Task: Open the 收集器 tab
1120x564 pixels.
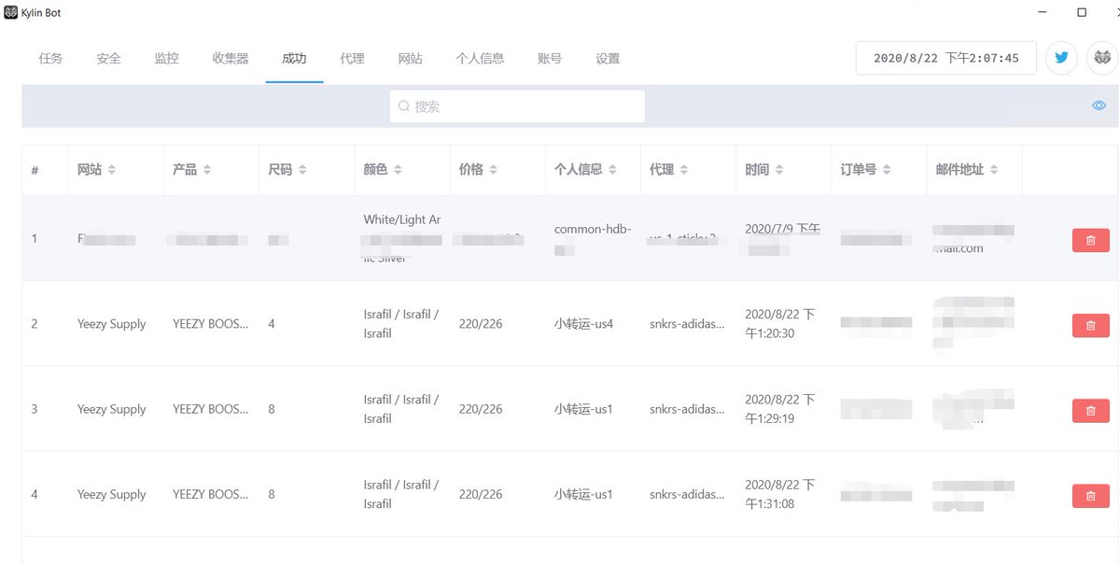Action: [231, 58]
